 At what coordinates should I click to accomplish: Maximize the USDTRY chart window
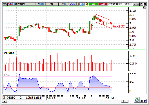click(x=141, y=4)
